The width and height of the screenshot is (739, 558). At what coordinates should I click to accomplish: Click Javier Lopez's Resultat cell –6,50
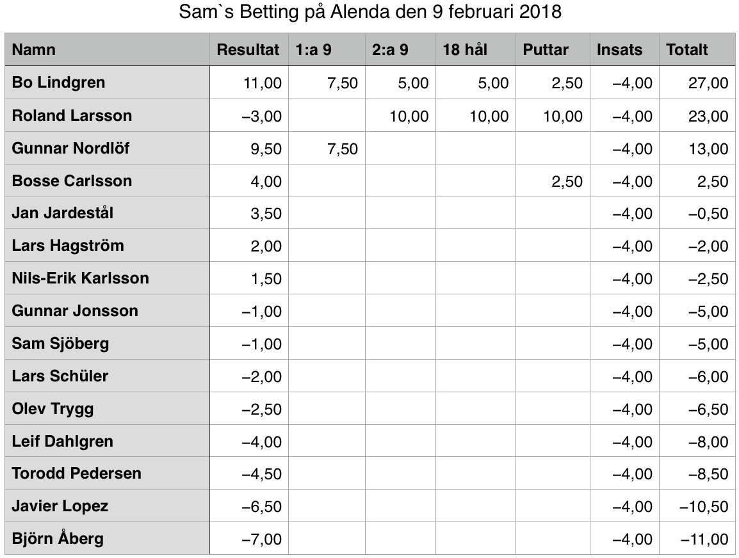[x=249, y=506]
